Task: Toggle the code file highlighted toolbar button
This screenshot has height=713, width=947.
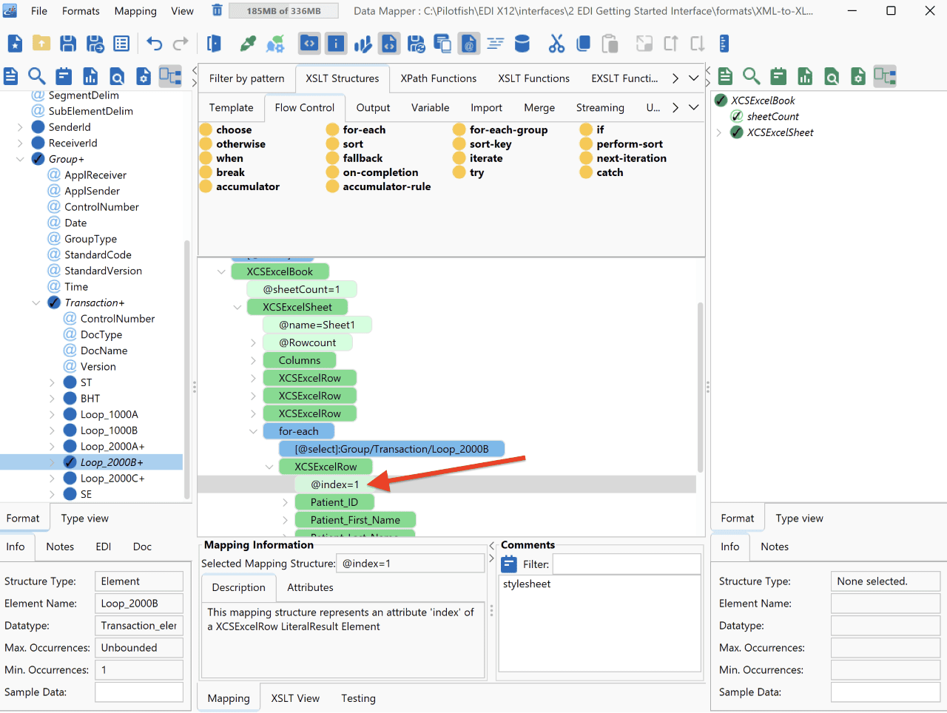Action: pos(389,44)
